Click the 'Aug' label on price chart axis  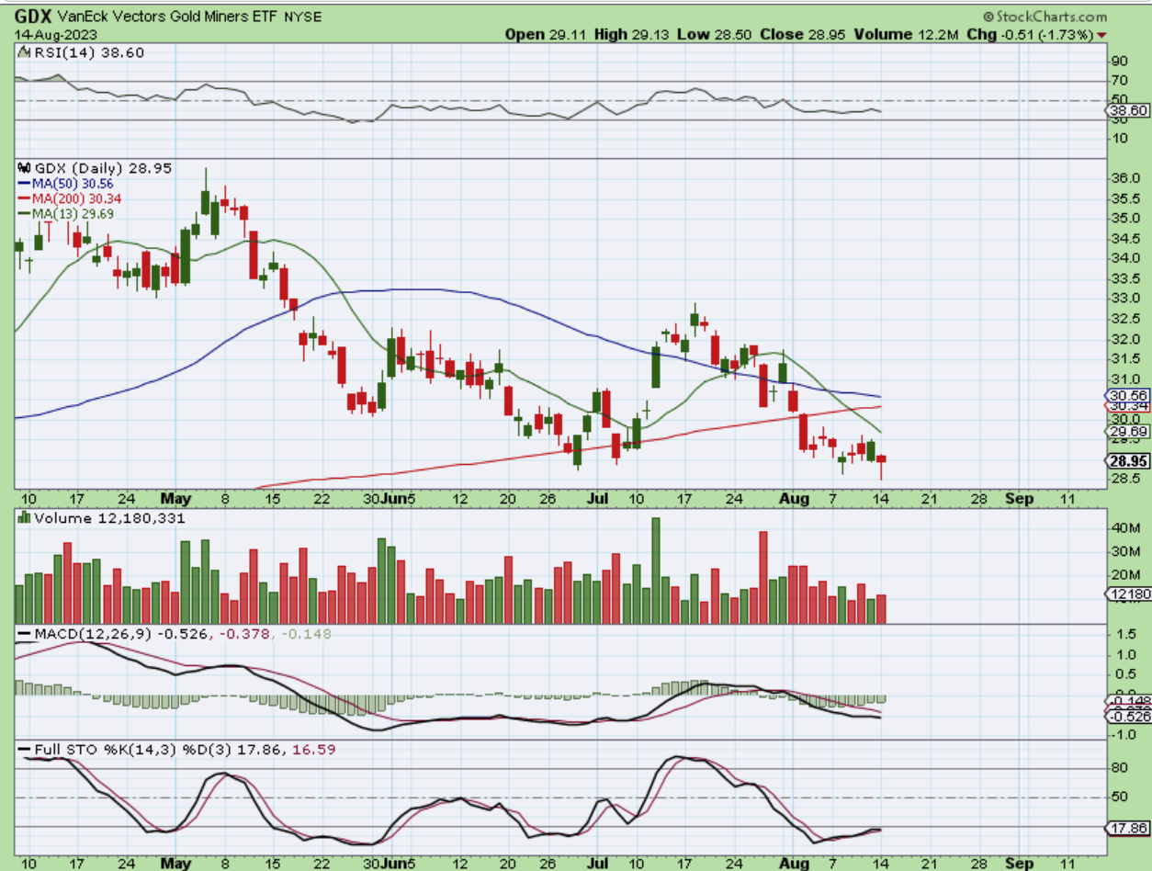pyautogui.click(x=796, y=498)
